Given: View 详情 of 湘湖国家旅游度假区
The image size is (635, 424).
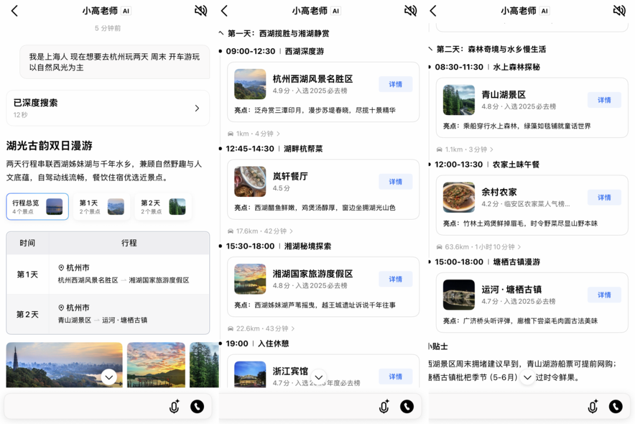Looking at the screenshot, I should [x=396, y=279].
